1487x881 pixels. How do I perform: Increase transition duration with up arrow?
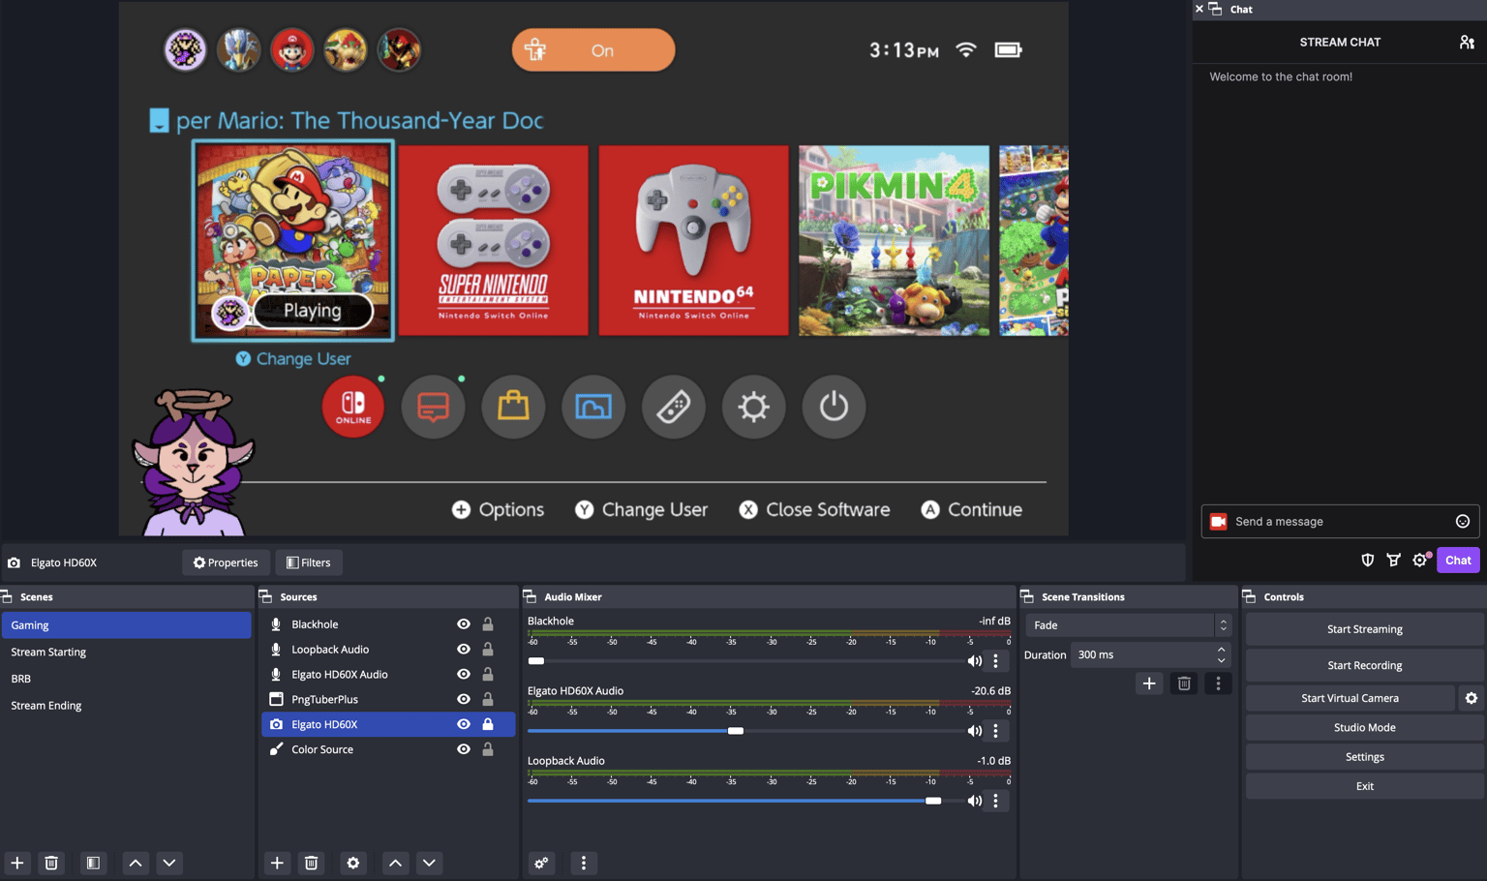[x=1221, y=650]
